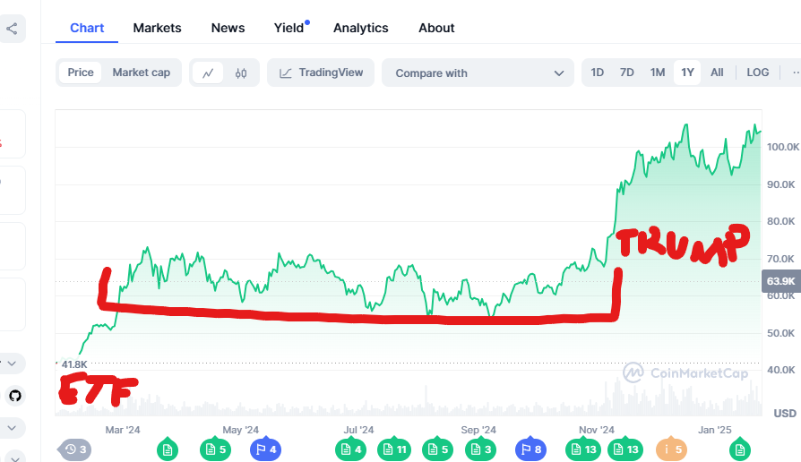Click the 70.0K axis label

(x=781, y=259)
